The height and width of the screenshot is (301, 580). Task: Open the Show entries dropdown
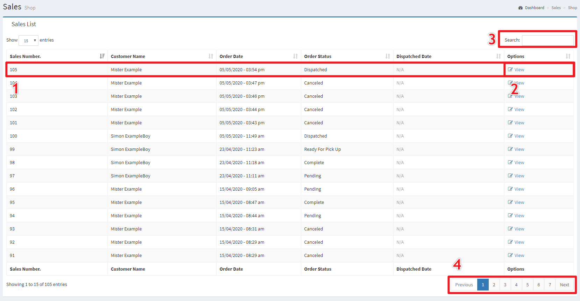[x=28, y=41]
